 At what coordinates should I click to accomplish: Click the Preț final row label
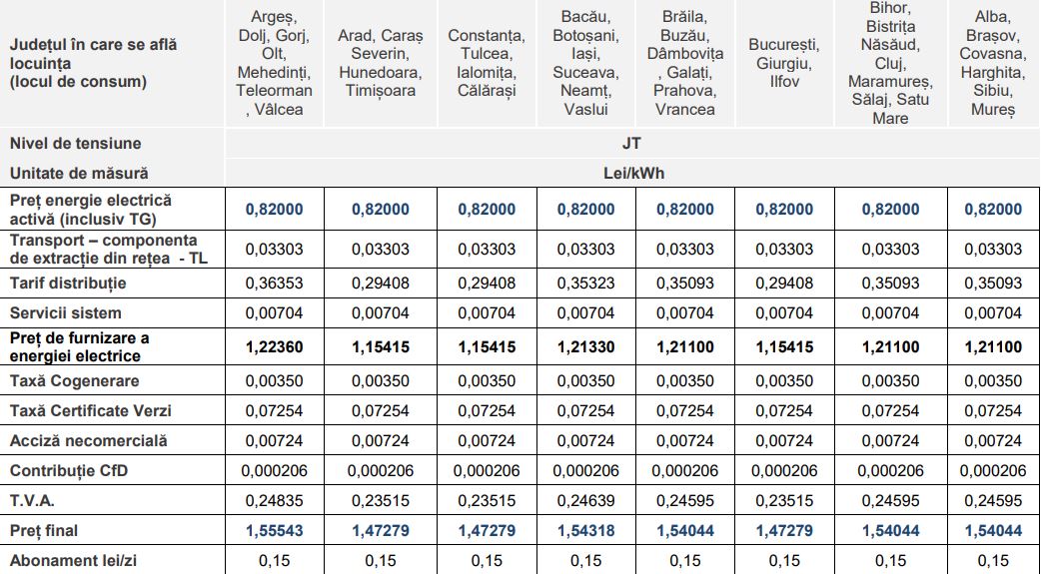pos(44,531)
